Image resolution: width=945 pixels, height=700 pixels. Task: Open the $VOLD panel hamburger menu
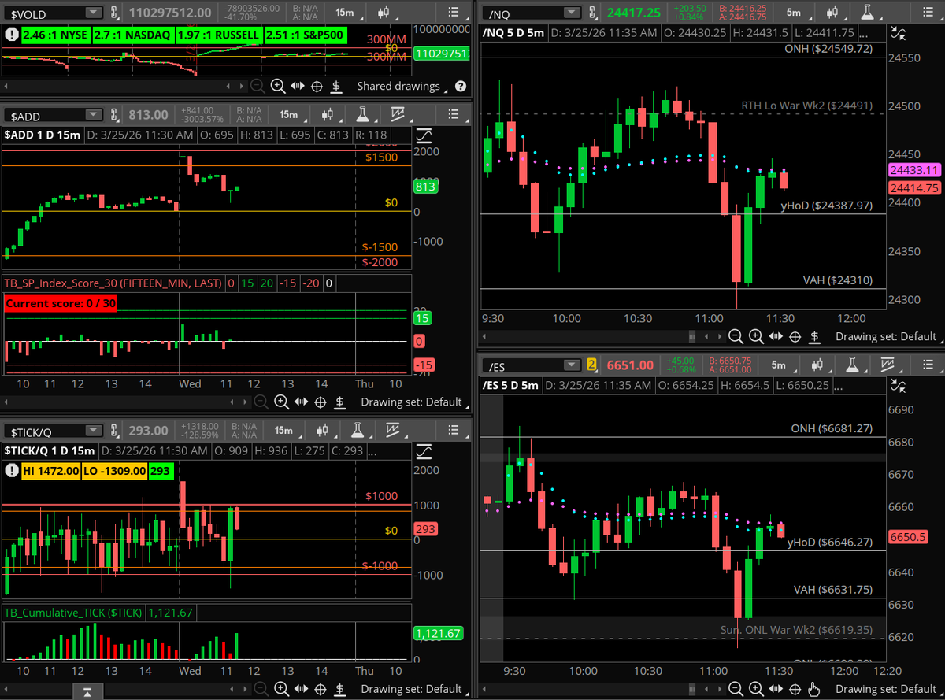click(x=452, y=13)
